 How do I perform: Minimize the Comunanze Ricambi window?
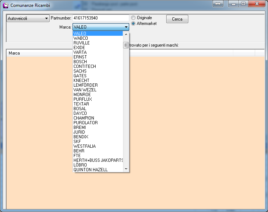point(234,4)
